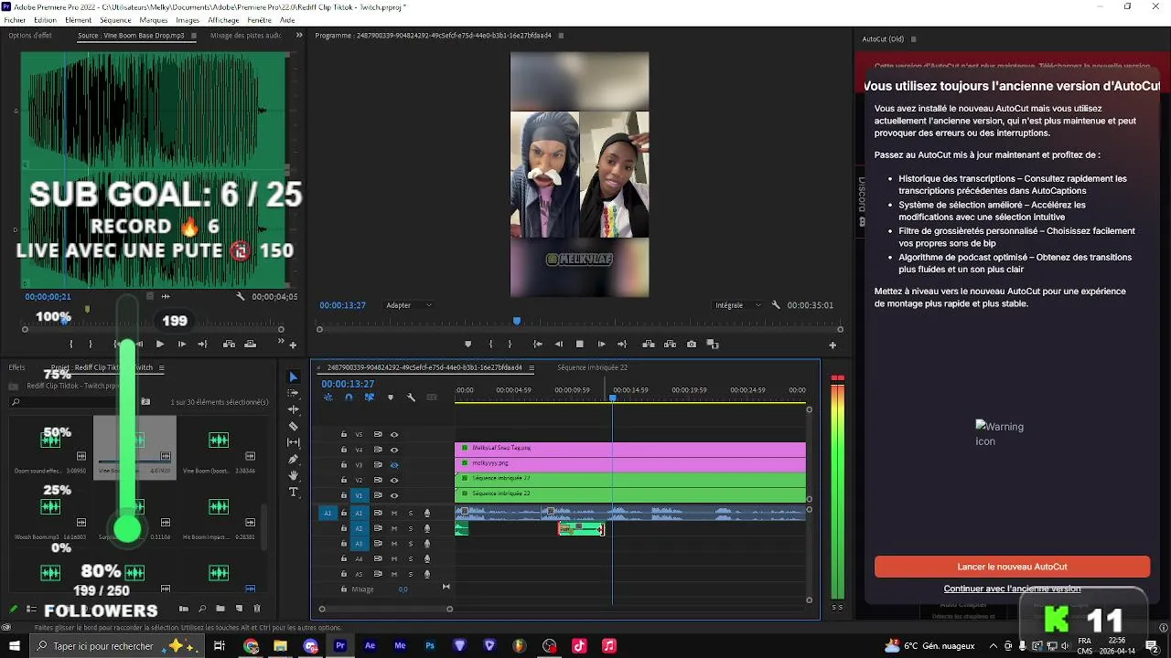This screenshot has height=658, width=1171.
Task: Open the Fenêtre menu
Action: point(259,20)
